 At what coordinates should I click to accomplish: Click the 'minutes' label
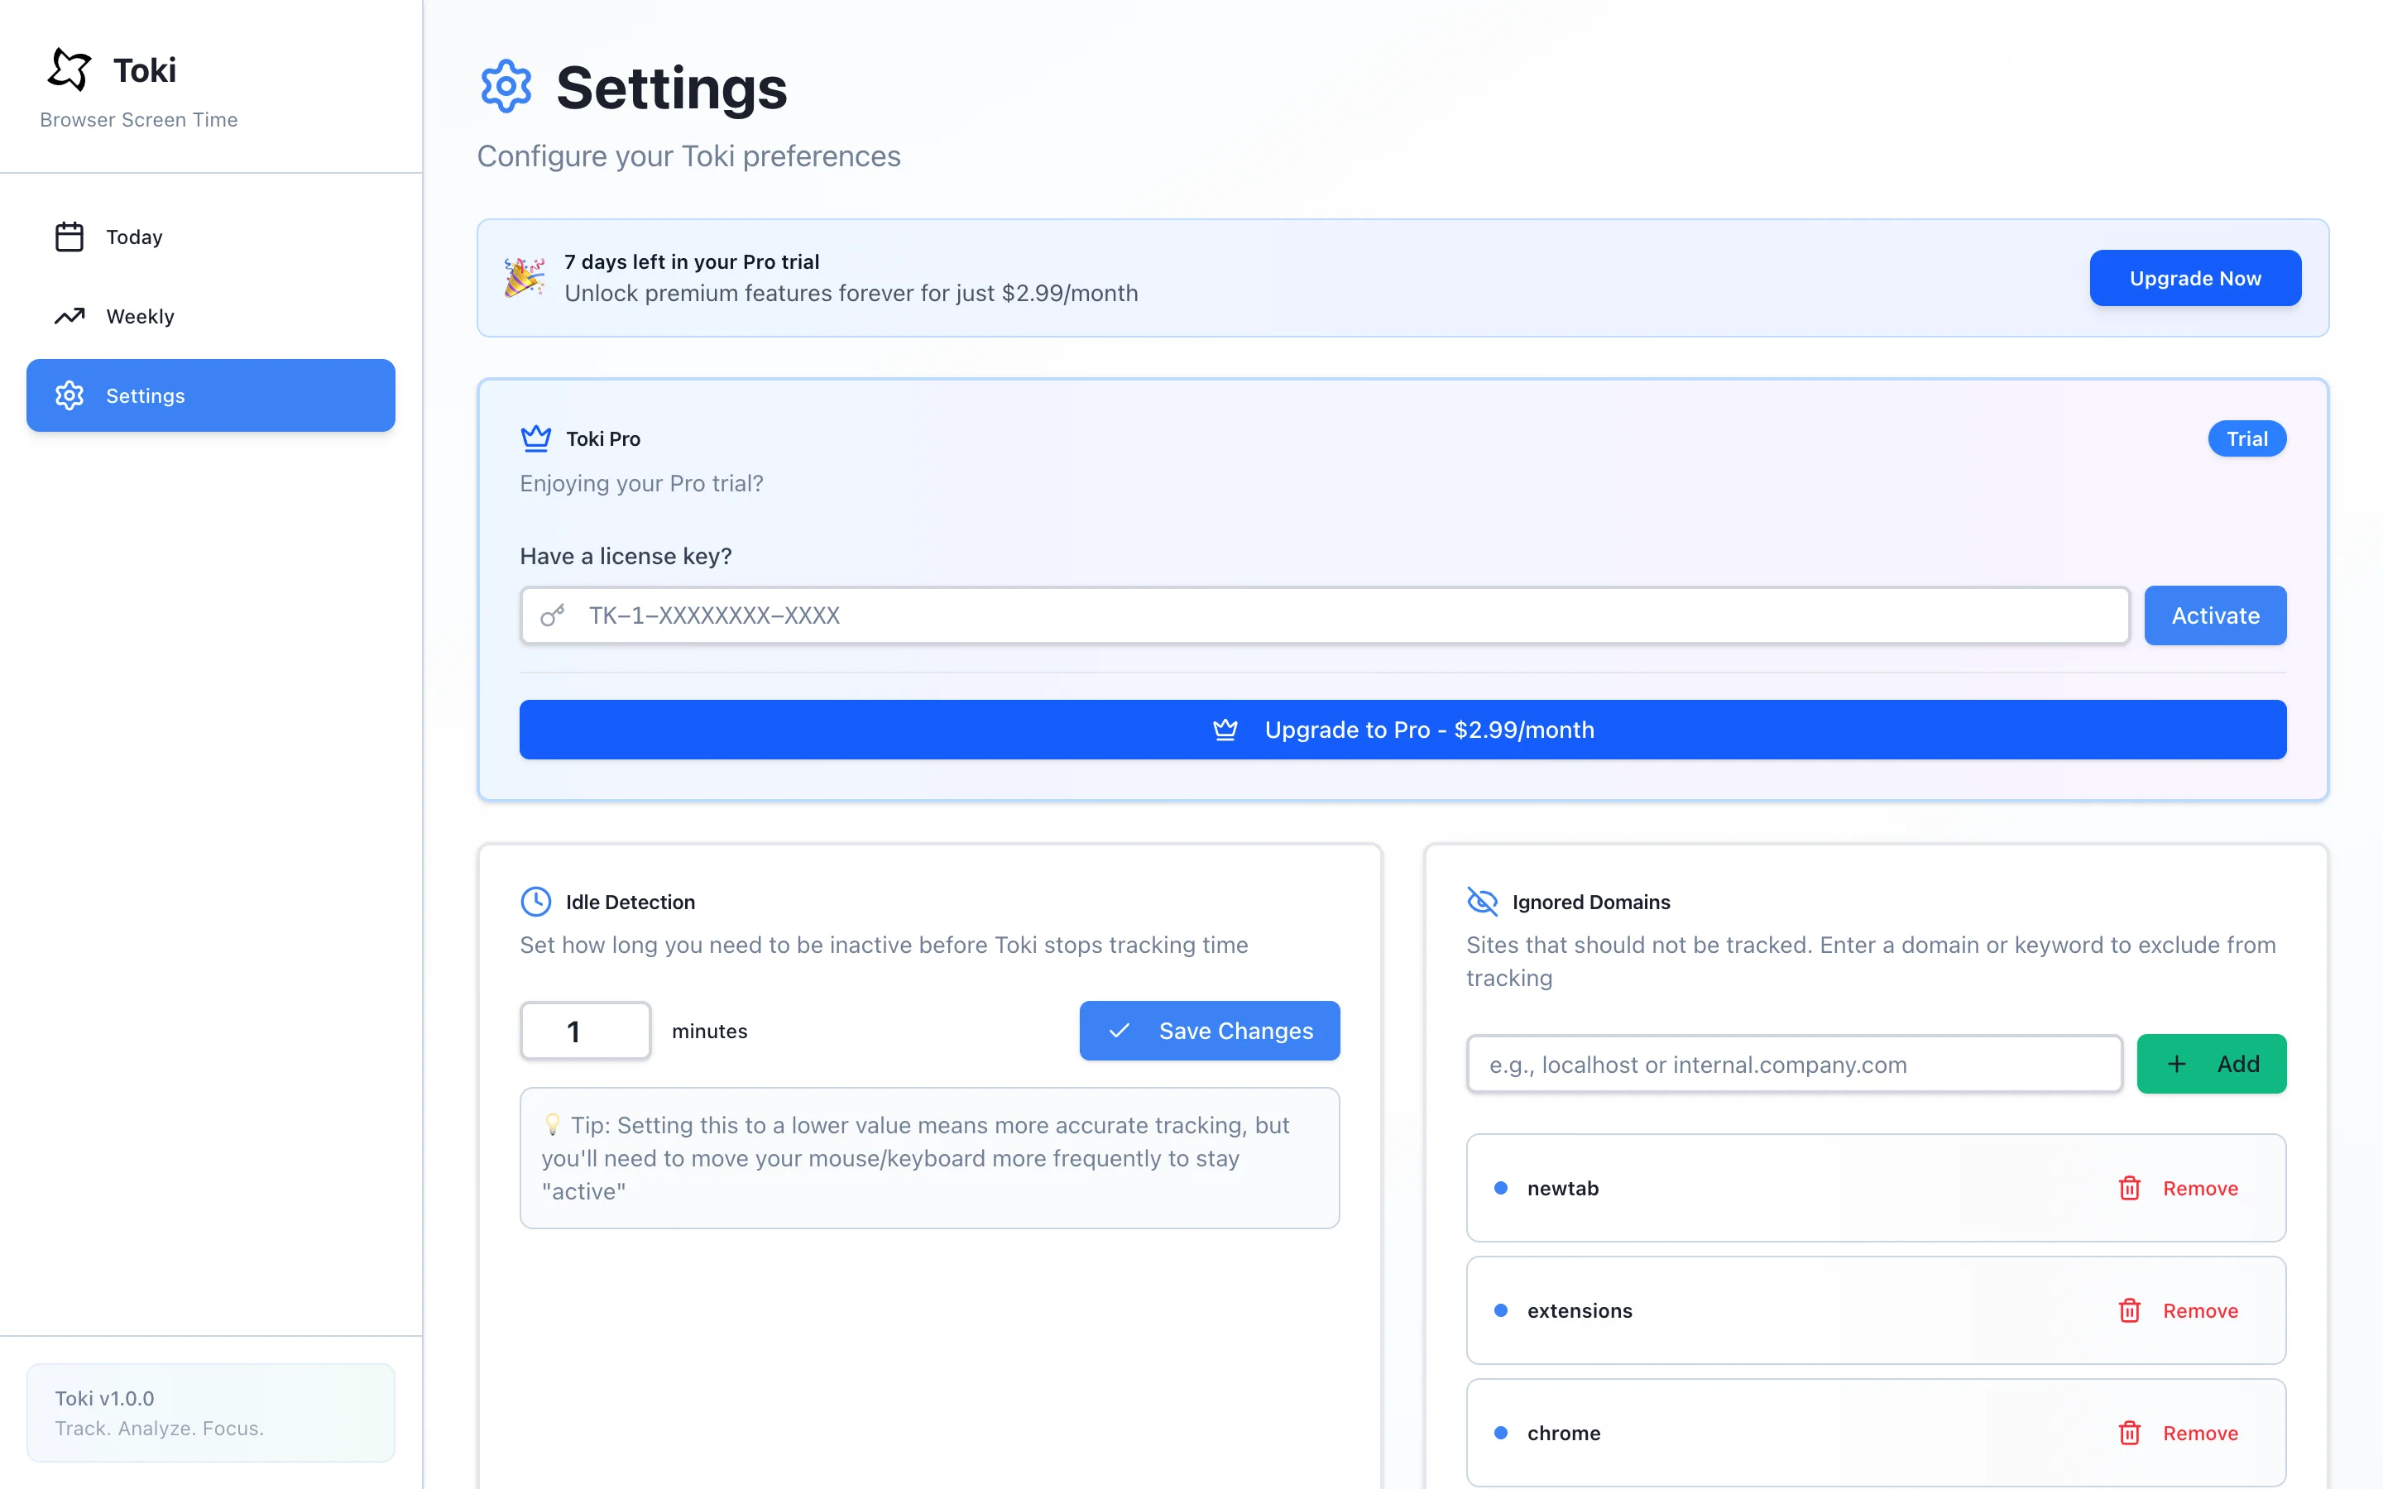pos(709,1031)
